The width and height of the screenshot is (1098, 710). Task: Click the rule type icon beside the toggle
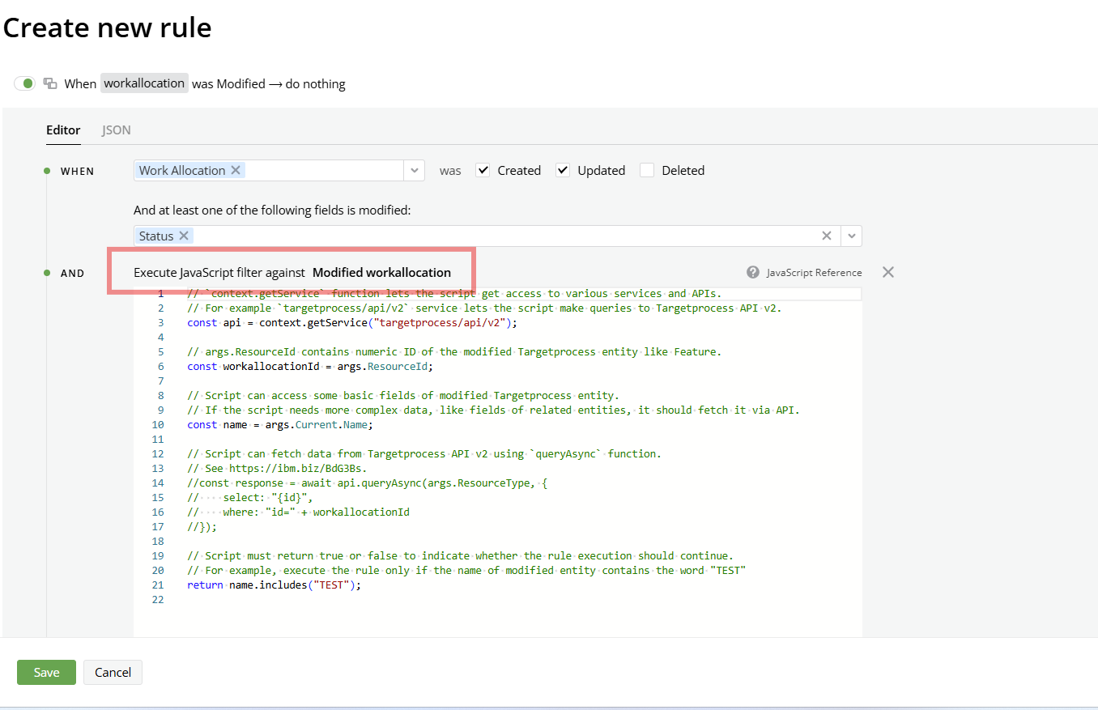(x=50, y=83)
